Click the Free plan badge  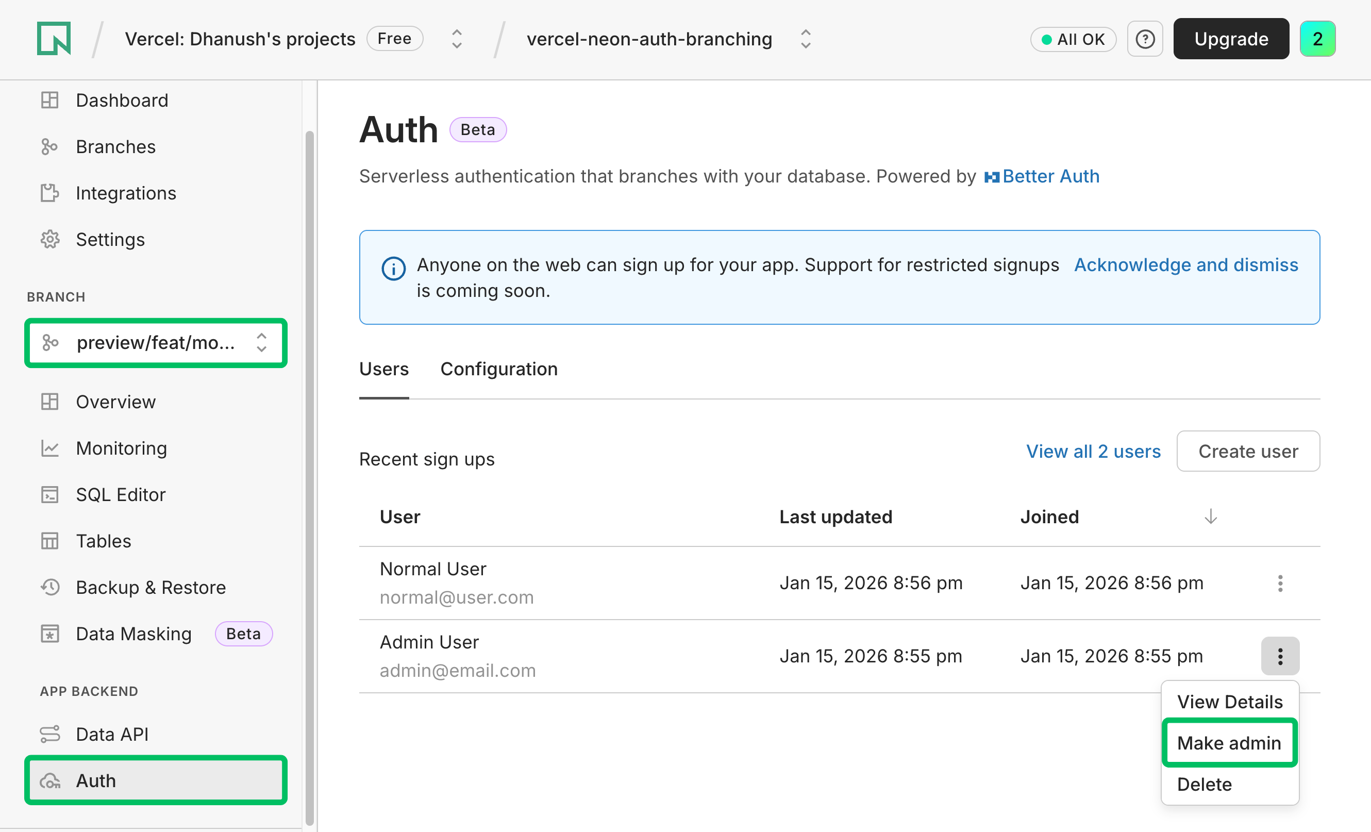coord(394,38)
